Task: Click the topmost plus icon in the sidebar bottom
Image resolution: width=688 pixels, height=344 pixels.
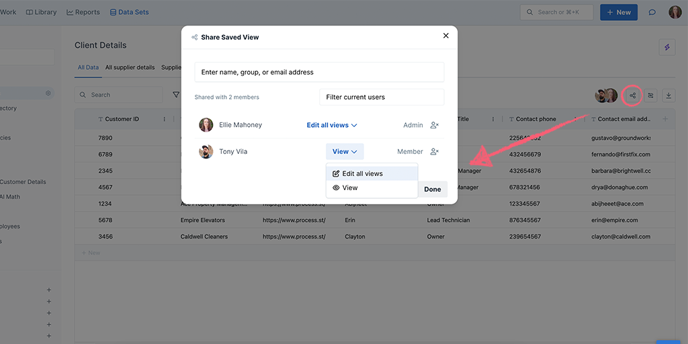Action: tap(48, 290)
